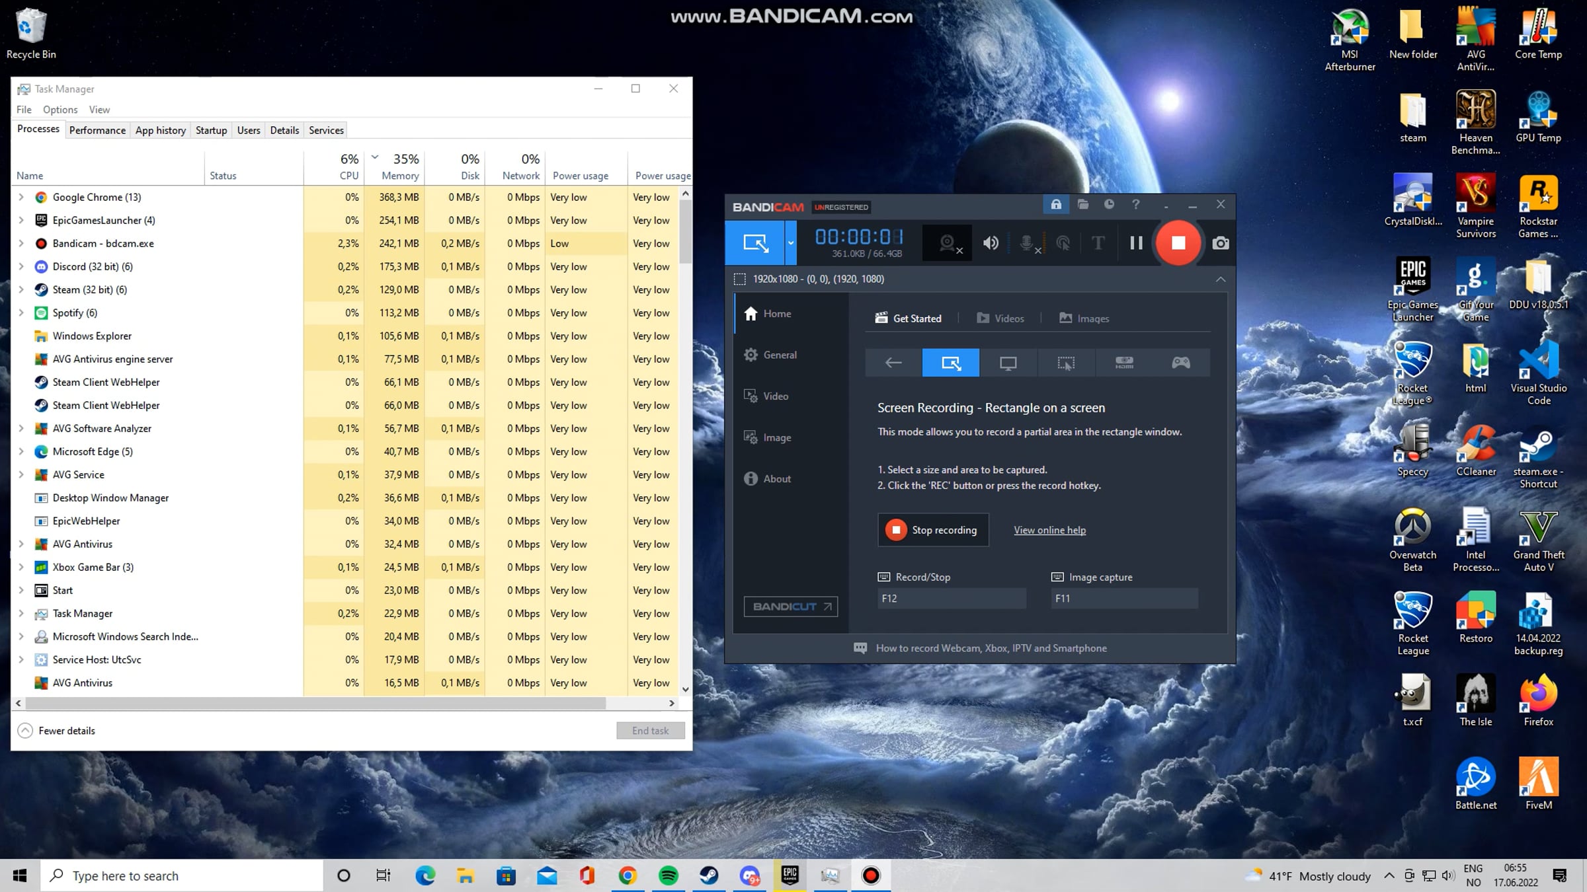The height and width of the screenshot is (892, 1587).
Task: Select Bandicam HDMI device recording mode
Action: click(1124, 363)
